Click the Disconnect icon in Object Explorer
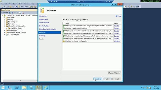Image resolution: width=161 pixels, height=90 pixels. click(12, 13)
